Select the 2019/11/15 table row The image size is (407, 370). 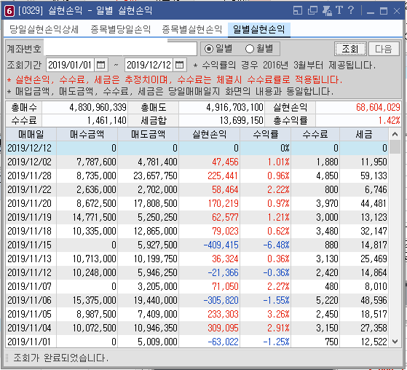click(x=197, y=245)
